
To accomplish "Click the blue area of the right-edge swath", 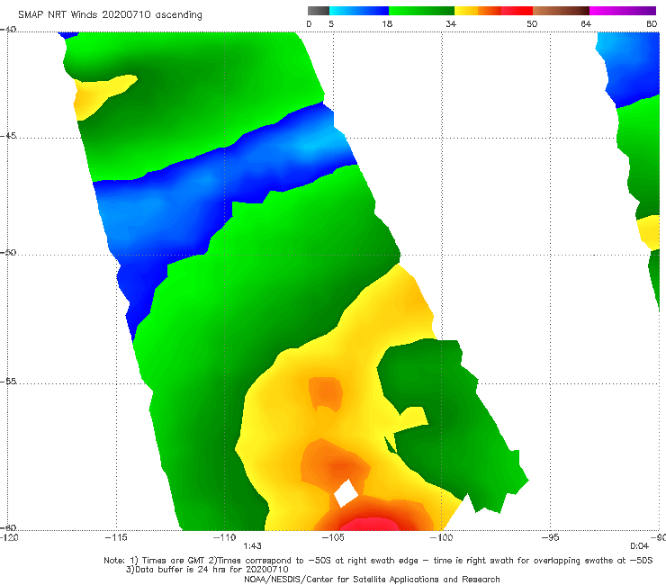I will click(x=628, y=68).
